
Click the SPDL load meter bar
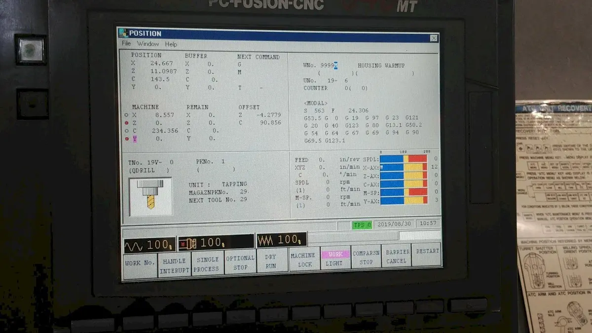[x=403, y=159]
